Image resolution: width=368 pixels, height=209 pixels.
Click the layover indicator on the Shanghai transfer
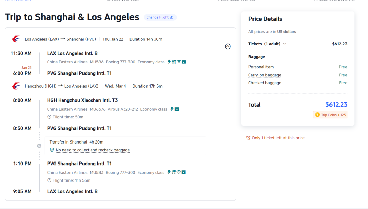(x=39, y=146)
